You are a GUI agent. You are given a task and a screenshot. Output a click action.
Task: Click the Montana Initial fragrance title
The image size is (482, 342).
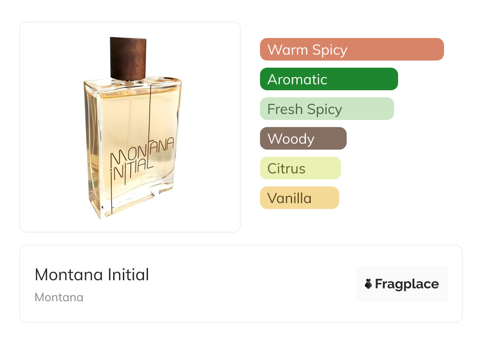point(92,275)
